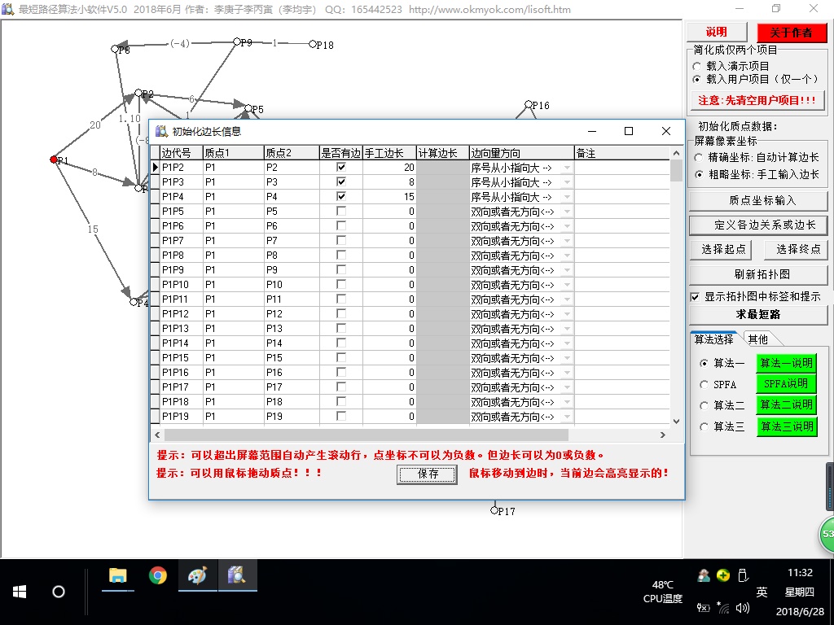Click the P18 node circle
The height and width of the screenshot is (625, 834).
tap(313, 44)
